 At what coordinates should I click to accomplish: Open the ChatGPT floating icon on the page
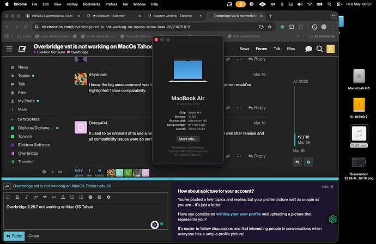[332, 219]
